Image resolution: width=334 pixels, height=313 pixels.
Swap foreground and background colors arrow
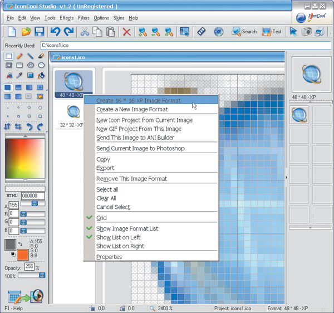[x=20, y=243]
